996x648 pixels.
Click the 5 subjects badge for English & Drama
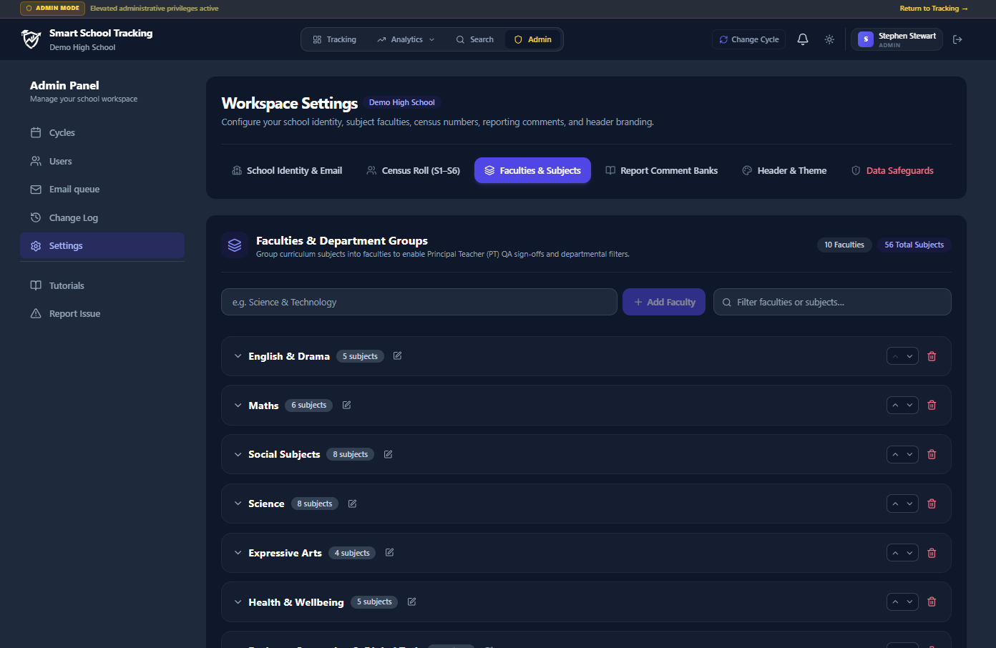point(360,356)
